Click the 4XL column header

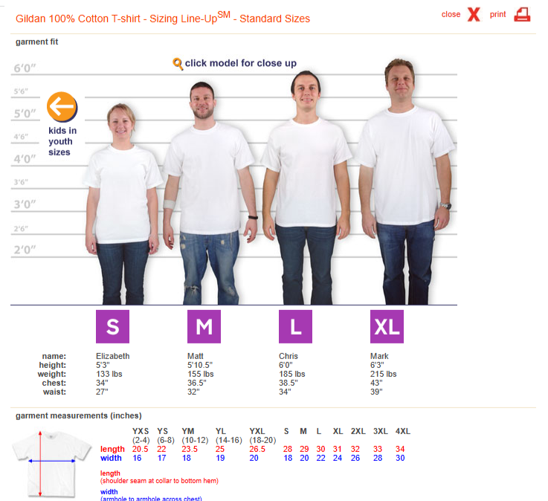point(403,431)
